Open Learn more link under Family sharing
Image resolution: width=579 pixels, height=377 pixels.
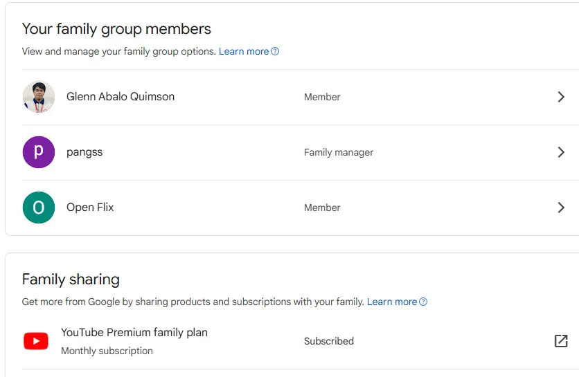click(x=392, y=302)
